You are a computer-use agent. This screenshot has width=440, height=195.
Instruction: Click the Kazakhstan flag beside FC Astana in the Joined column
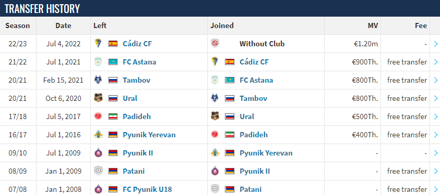[x=230, y=80]
